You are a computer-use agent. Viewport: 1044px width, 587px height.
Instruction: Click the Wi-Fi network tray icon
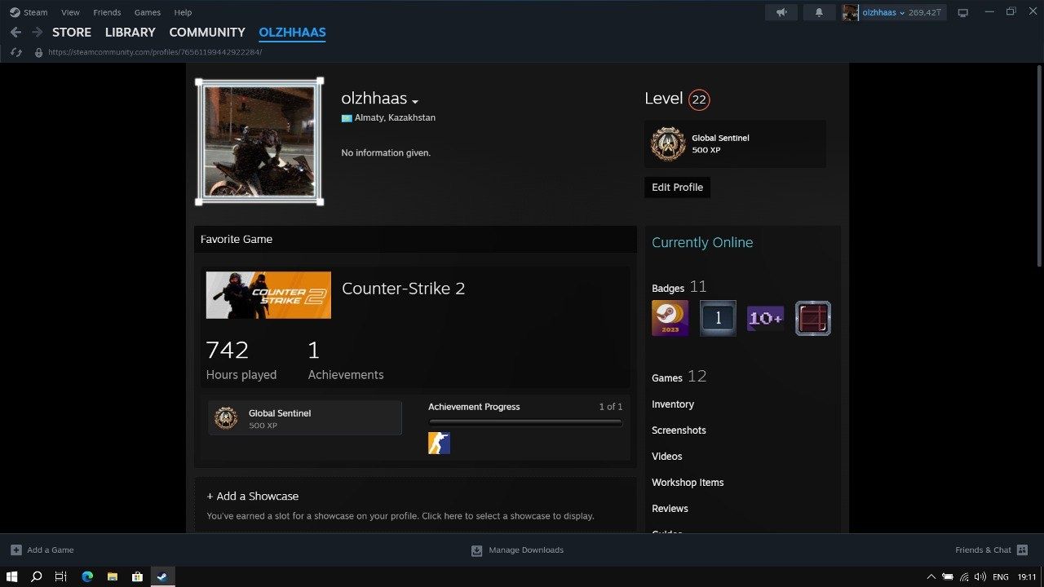964,576
